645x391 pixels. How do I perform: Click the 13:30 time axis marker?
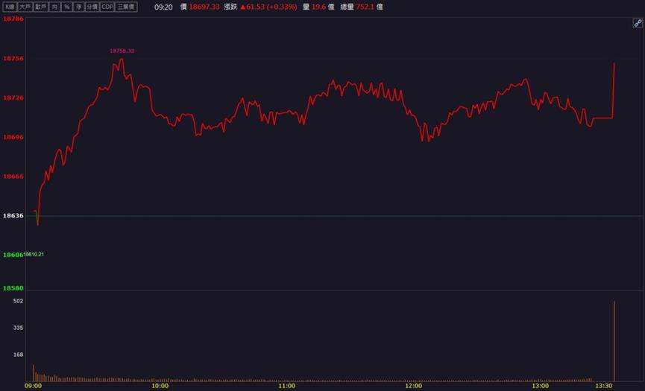(x=603, y=386)
